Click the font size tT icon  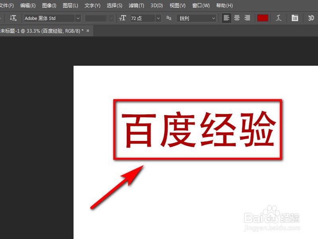(x=122, y=18)
